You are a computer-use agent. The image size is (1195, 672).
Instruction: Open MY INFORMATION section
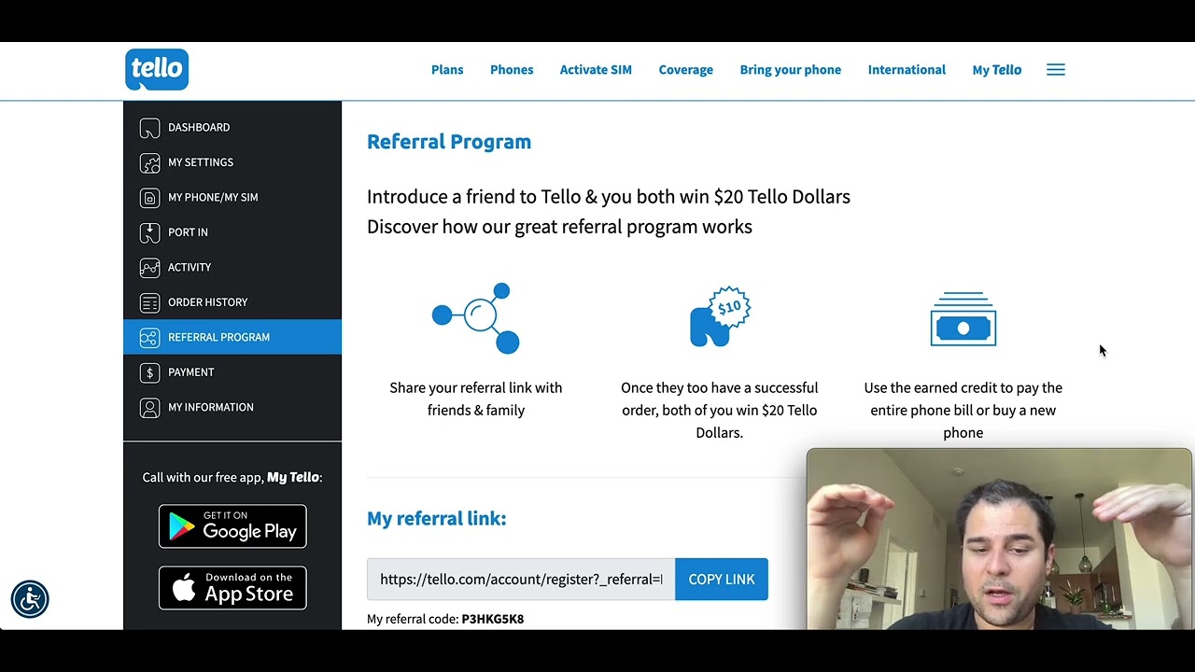pos(232,408)
